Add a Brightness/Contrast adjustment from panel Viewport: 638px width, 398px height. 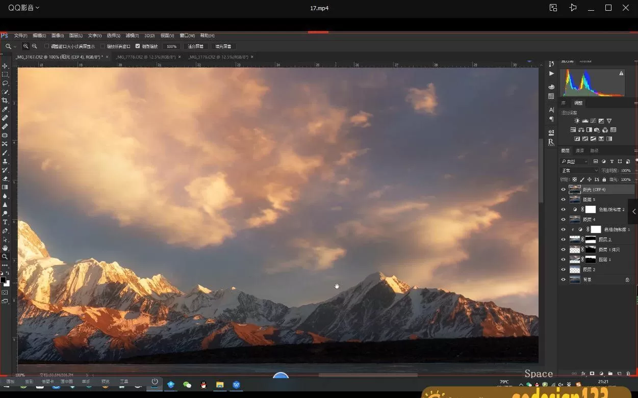coord(577,121)
